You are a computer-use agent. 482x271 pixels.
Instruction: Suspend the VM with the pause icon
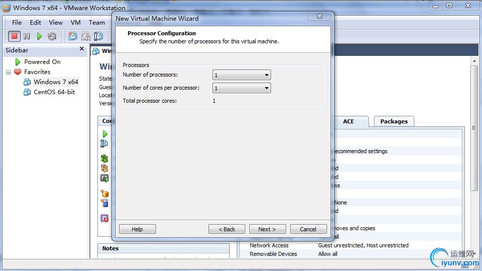[27, 36]
